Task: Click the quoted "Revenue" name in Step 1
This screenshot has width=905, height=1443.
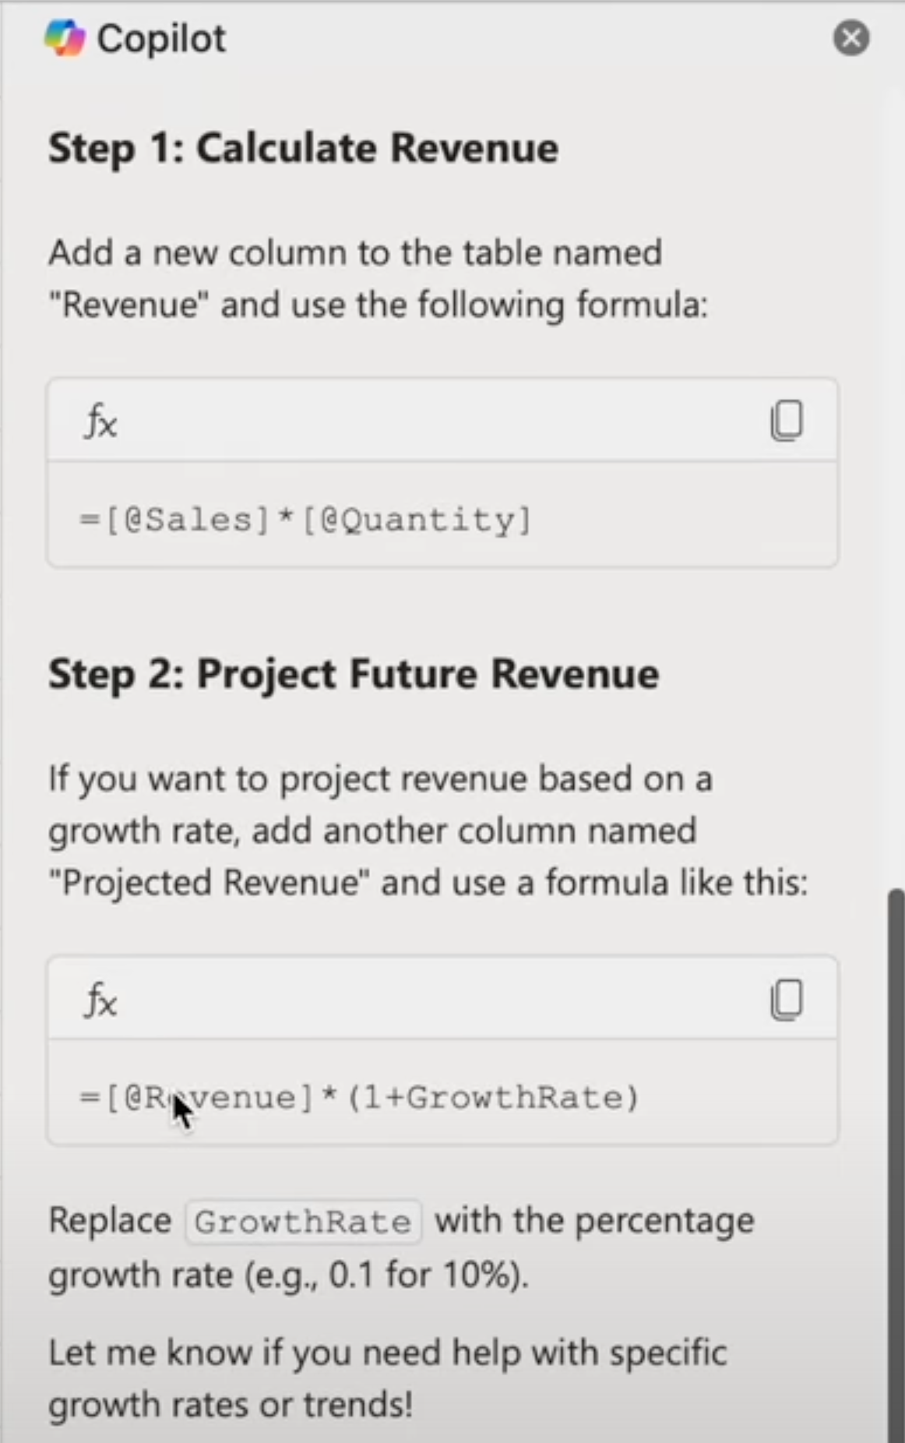Action: click(129, 305)
